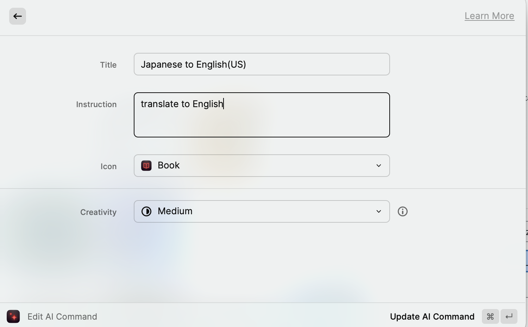Click the info circle next to Medium creativity
528x327 pixels.
click(402, 211)
